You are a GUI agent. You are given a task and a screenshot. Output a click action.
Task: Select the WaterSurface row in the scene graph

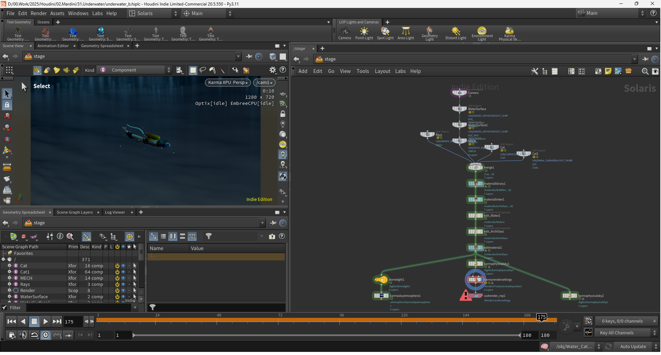[69, 297]
